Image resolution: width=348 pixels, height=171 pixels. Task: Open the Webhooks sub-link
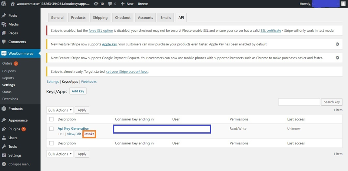[89, 82]
